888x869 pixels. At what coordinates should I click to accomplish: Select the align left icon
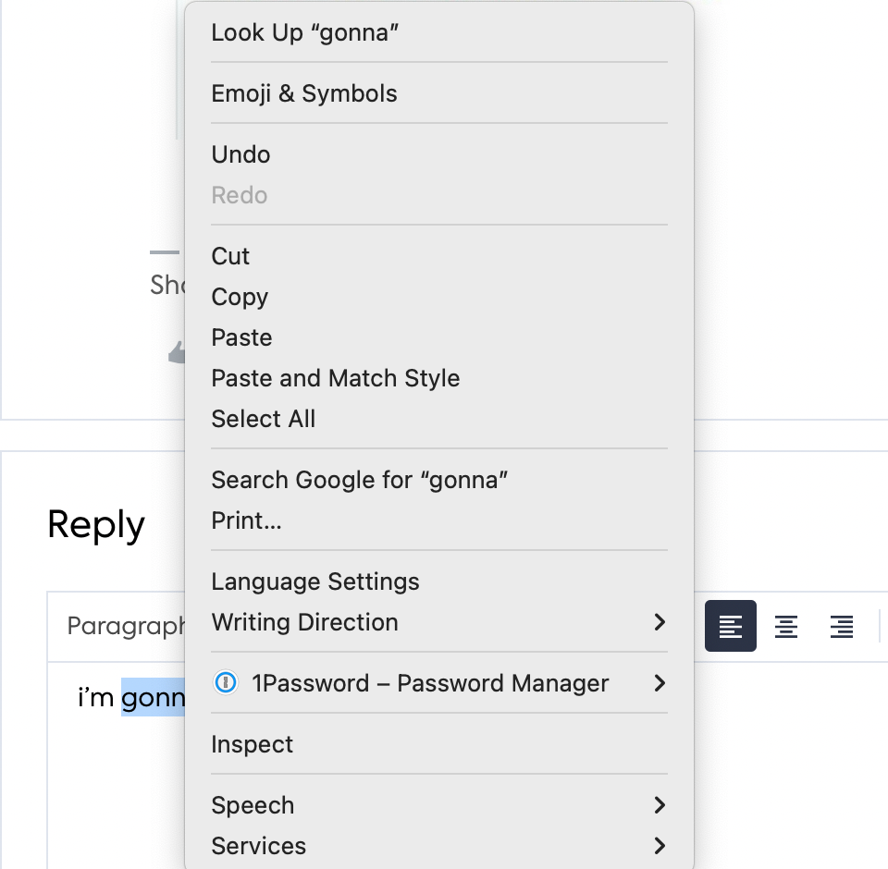(731, 626)
